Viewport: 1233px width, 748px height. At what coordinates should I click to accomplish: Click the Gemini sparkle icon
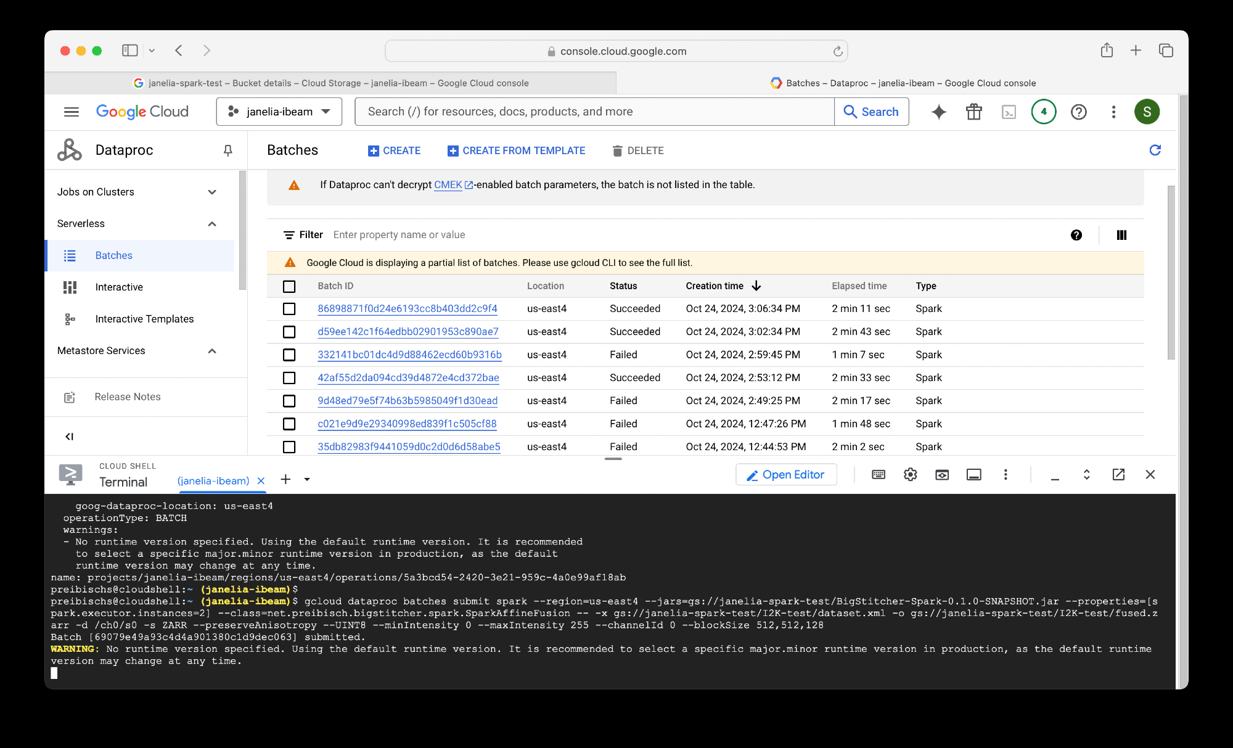pos(938,112)
